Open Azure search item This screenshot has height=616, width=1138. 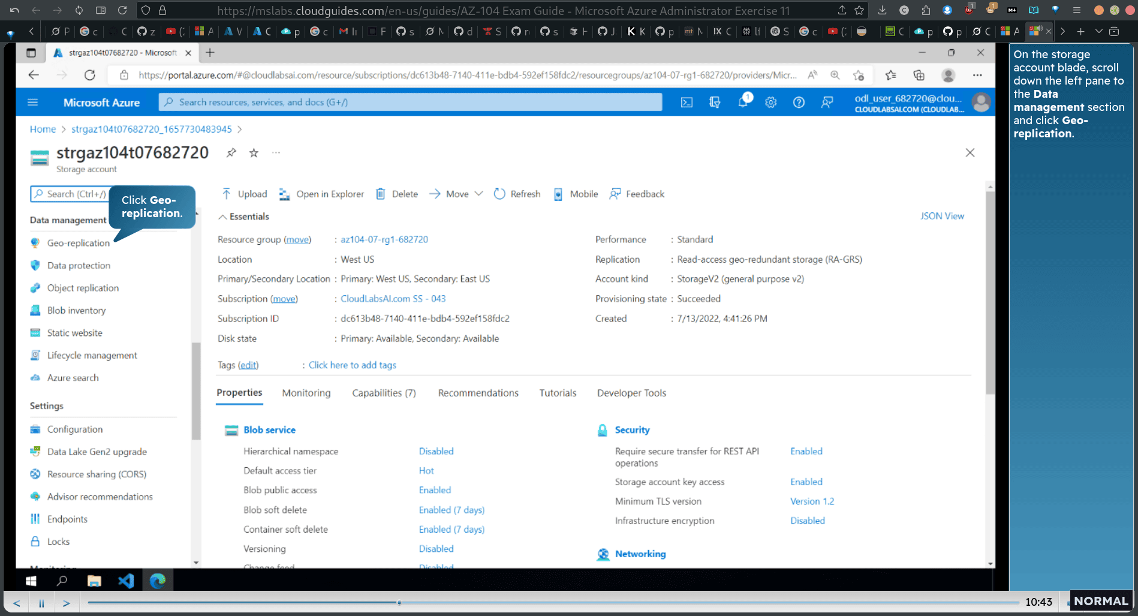73,378
